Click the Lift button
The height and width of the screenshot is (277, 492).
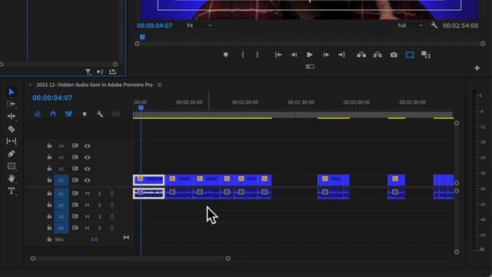click(361, 55)
